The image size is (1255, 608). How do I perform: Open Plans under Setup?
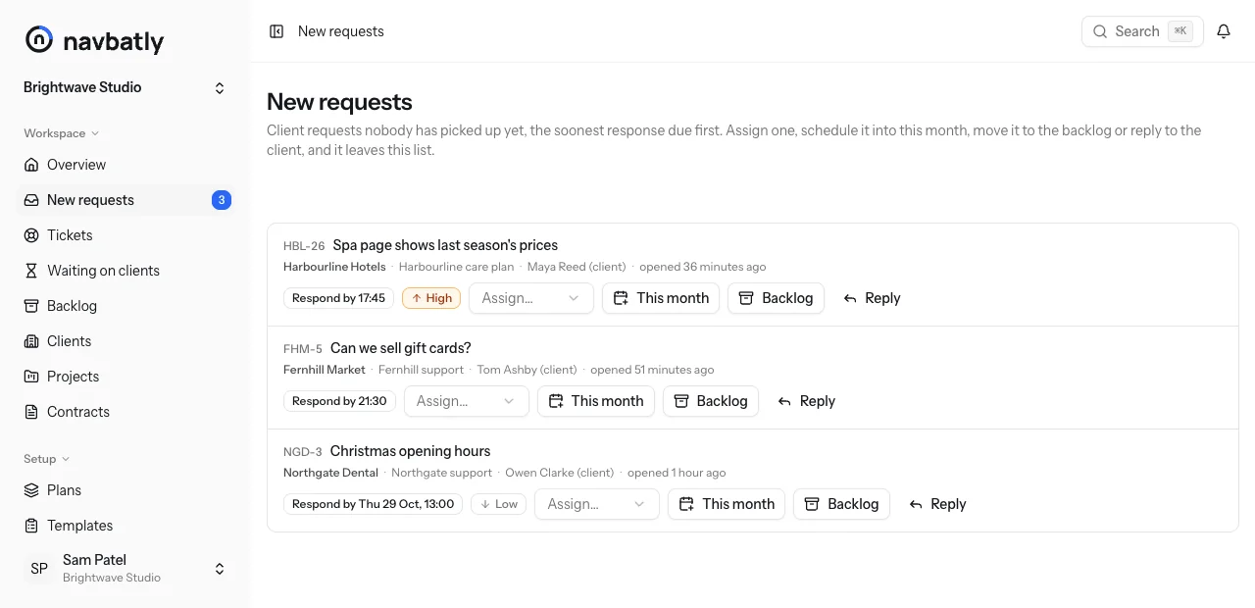125,490
